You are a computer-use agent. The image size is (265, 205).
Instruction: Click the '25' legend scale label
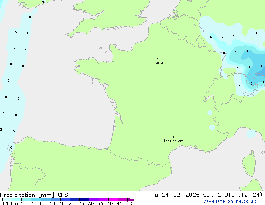click(x=81, y=203)
